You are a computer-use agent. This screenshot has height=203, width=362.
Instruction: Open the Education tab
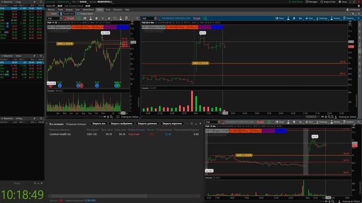tap(118, 10)
